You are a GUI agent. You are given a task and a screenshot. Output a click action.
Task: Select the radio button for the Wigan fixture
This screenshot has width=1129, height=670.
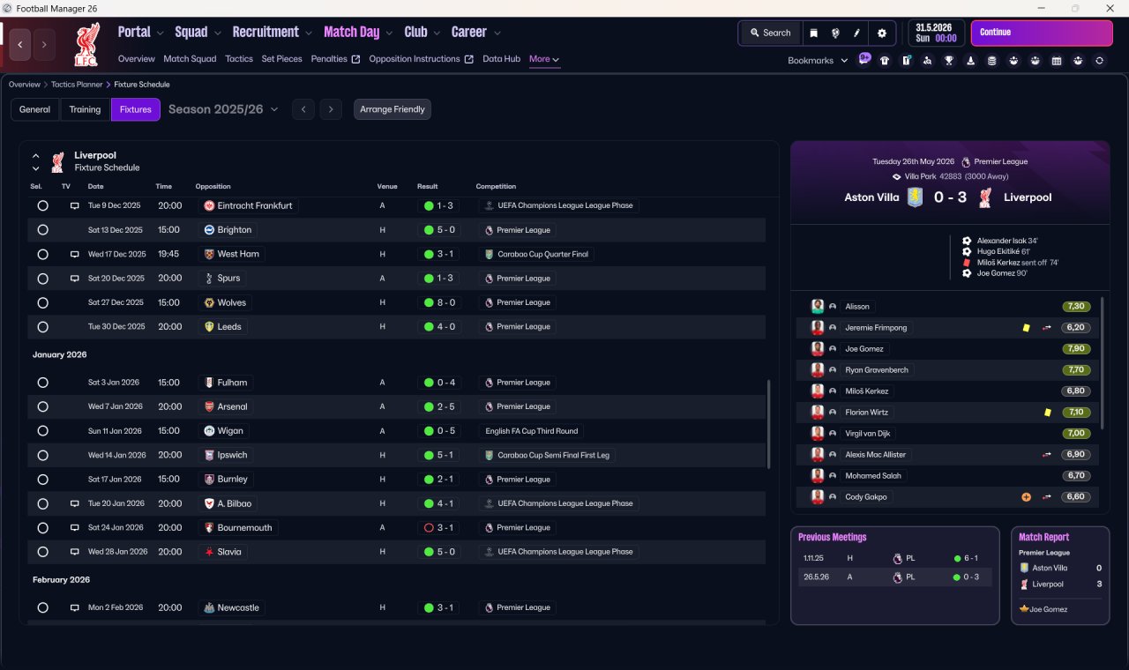tap(42, 431)
